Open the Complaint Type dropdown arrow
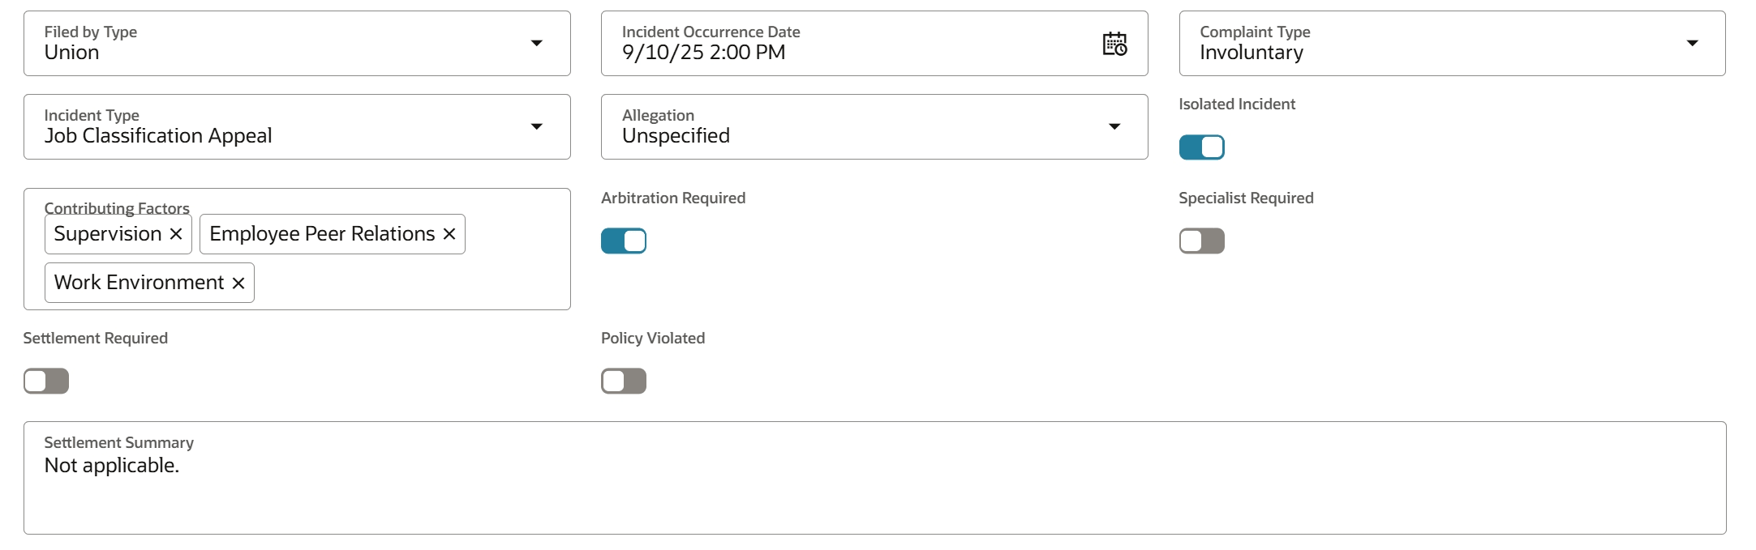1756x550 pixels. click(x=1692, y=44)
